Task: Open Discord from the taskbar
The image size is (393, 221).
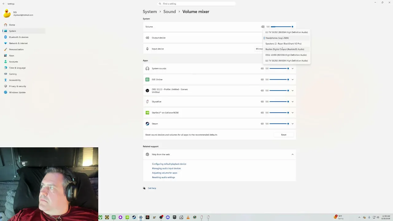Action: [168, 217]
